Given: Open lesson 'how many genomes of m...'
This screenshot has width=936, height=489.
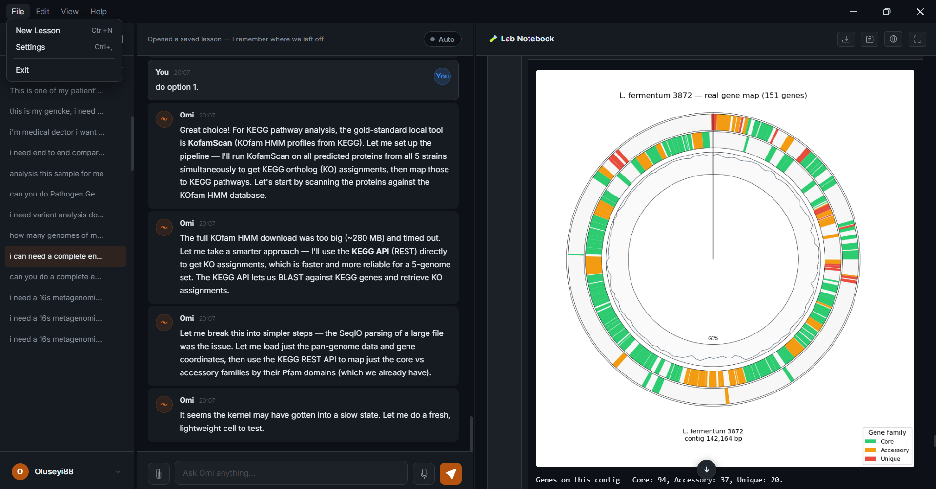Looking at the screenshot, I should (65, 235).
